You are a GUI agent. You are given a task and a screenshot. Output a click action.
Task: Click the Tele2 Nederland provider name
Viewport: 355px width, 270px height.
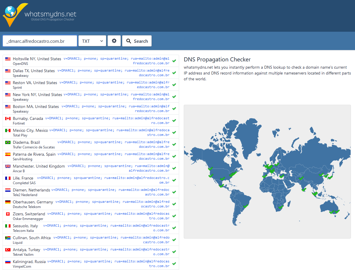click(x=25, y=195)
